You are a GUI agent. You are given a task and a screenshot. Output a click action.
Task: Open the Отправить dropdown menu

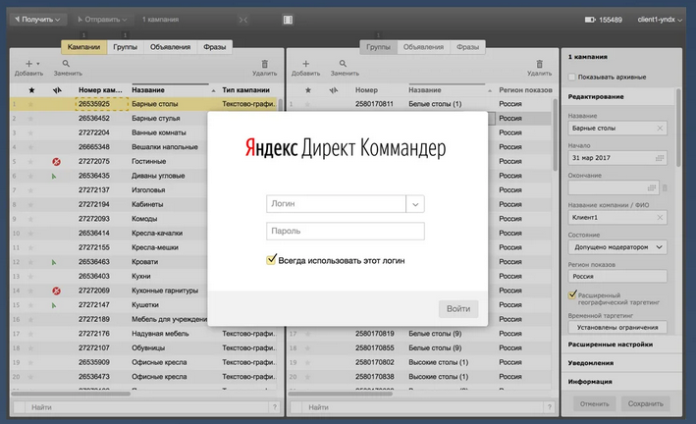(102, 20)
